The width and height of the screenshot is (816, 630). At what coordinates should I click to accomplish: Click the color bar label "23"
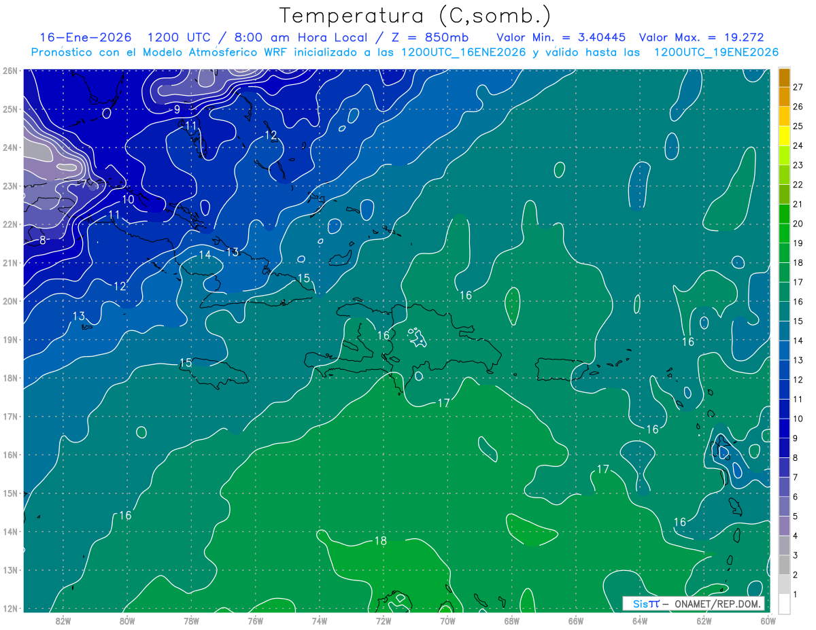point(798,165)
